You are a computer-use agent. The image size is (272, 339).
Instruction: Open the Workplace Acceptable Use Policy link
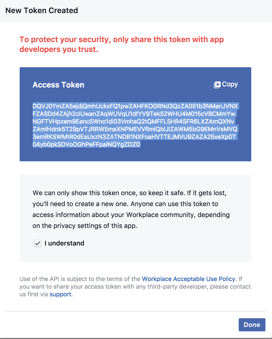[189, 279]
